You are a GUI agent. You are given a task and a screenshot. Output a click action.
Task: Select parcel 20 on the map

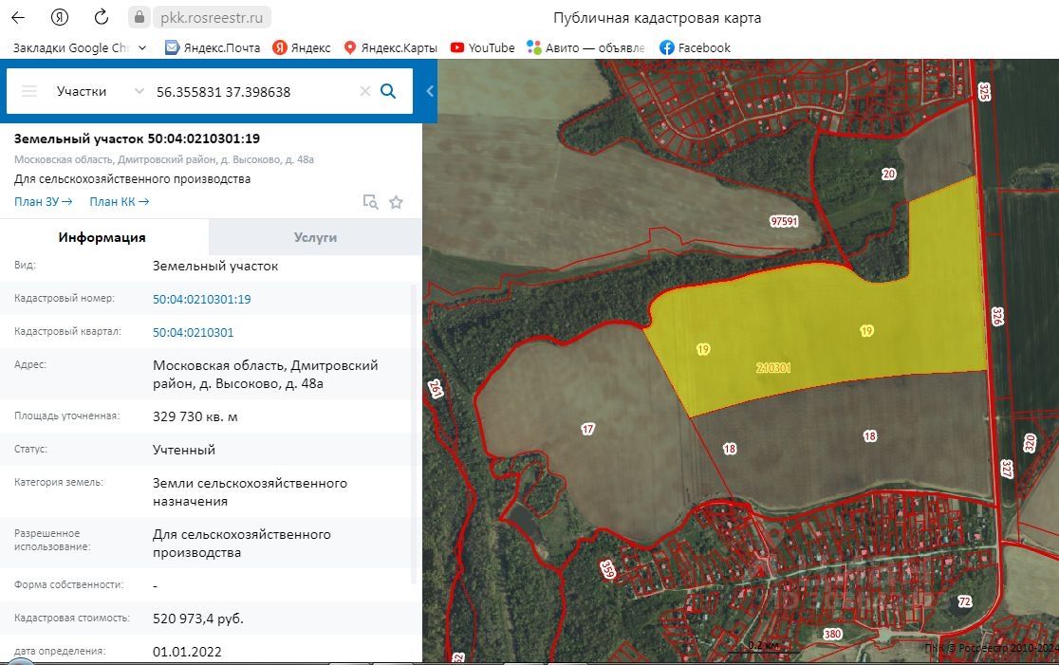(x=889, y=175)
